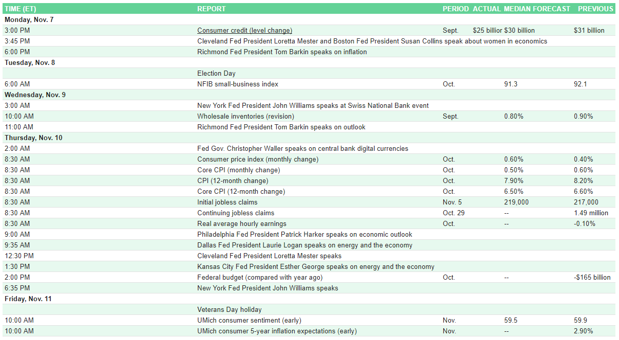Select the Tuesday, Nov. 8 date row
619x340 pixels.
coord(309,62)
